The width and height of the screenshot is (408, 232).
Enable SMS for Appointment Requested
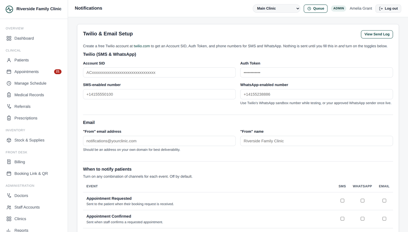click(342, 201)
